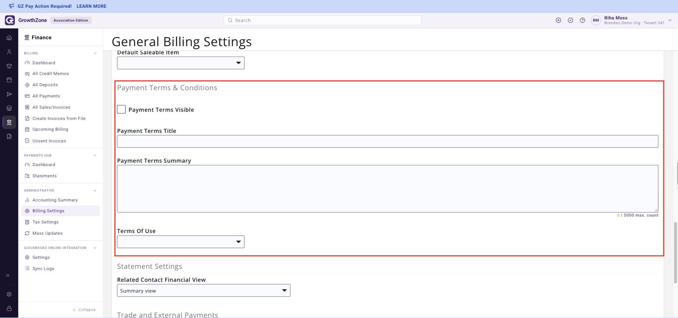The height and width of the screenshot is (318, 678).
Task: Click the GrowthZone logo icon
Action: coord(10,20)
